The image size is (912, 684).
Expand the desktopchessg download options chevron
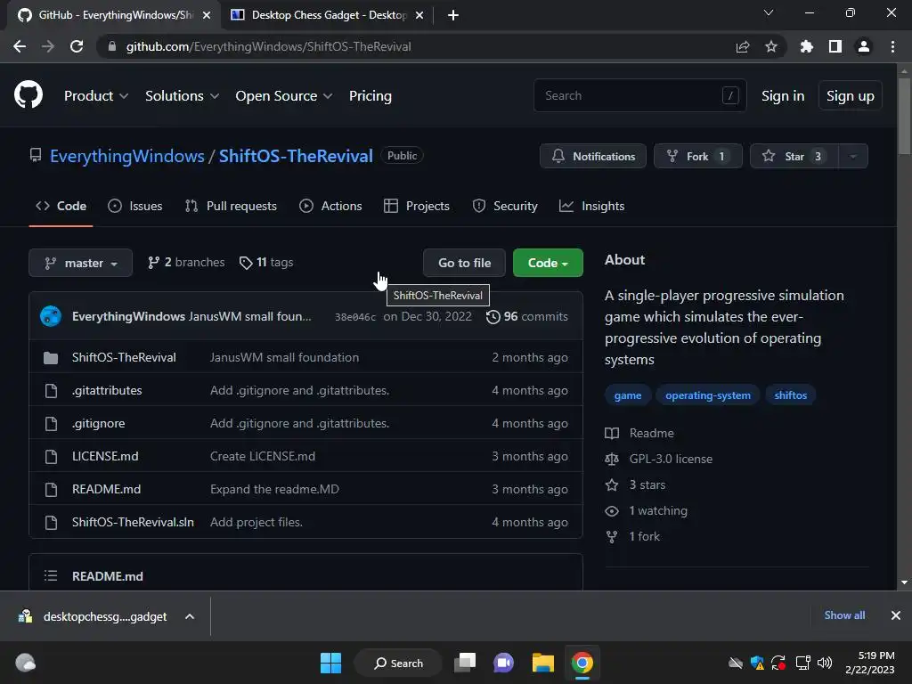190,616
